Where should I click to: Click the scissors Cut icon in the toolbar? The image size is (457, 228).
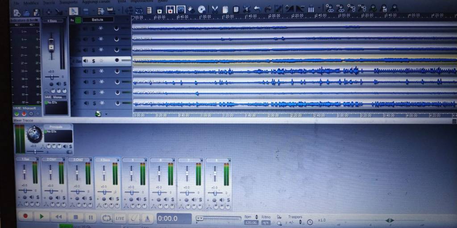coord(215,9)
